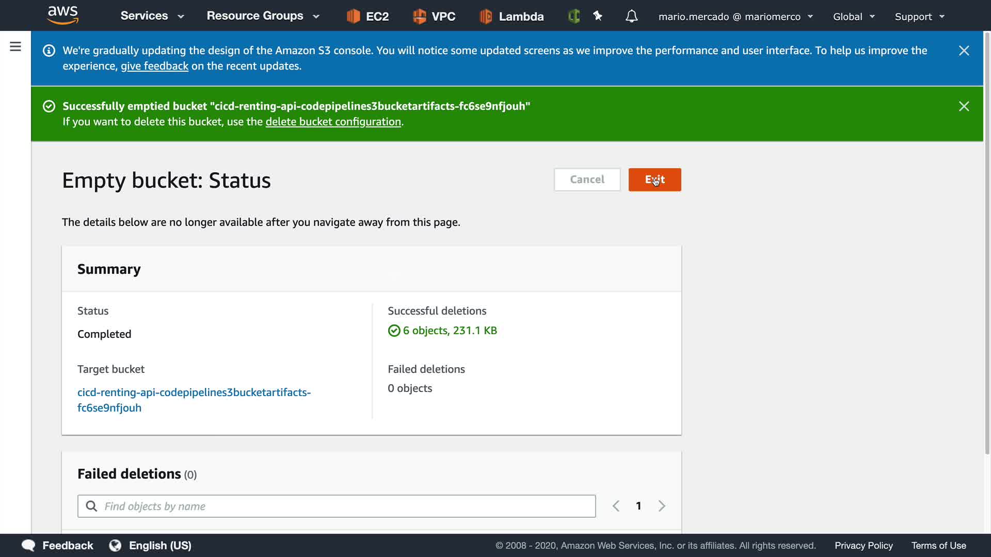Open the Support menu
This screenshot has width=991, height=557.
pyautogui.click(x=919, y=17)
